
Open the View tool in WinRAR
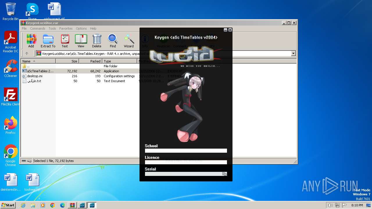click(81, 41)
